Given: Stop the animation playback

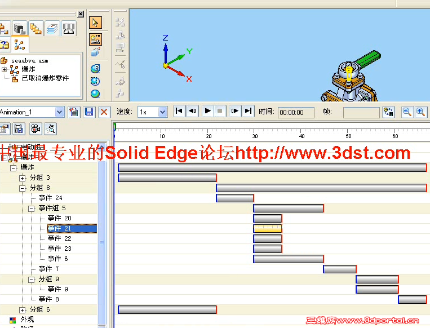Looking at the screenshot, I should click(220, 111).
